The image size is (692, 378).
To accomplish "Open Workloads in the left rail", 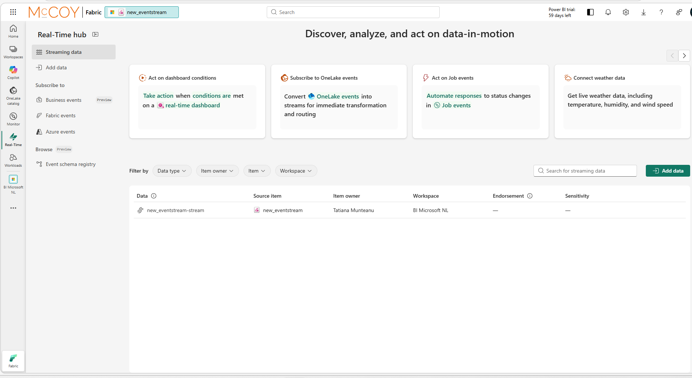I will 13,160.
